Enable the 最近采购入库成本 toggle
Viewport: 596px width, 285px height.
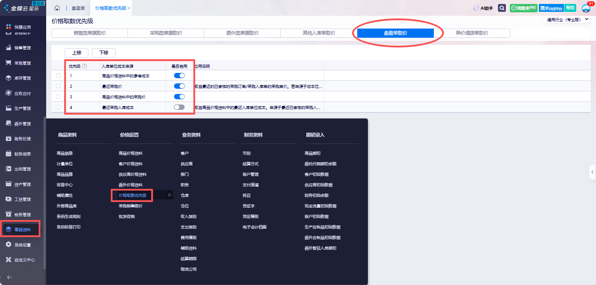pyautogui.click(x=179, y=107)
